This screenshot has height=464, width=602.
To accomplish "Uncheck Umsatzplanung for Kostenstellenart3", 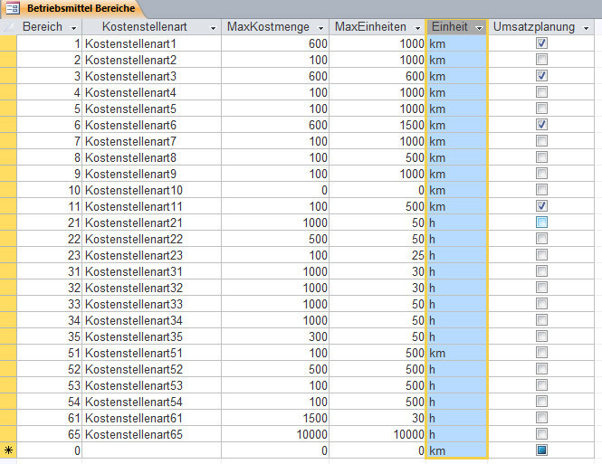I will 541,76.
